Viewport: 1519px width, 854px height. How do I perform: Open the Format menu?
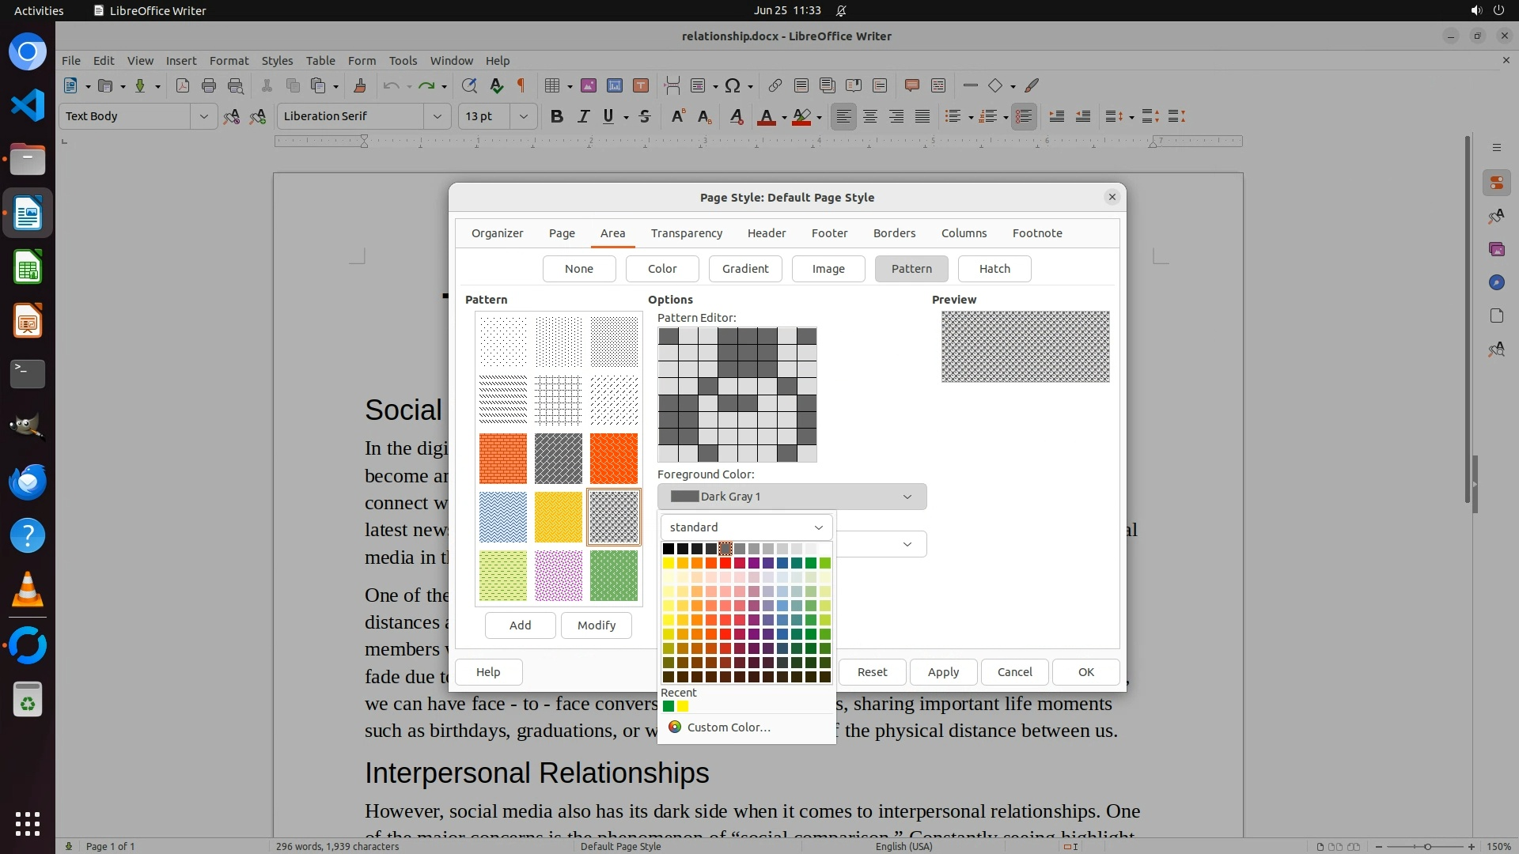pos(229,60)
